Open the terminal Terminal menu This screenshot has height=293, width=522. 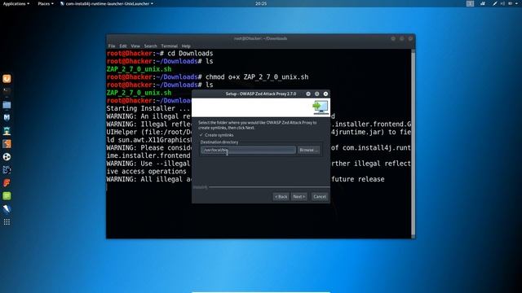click(170, 46)
